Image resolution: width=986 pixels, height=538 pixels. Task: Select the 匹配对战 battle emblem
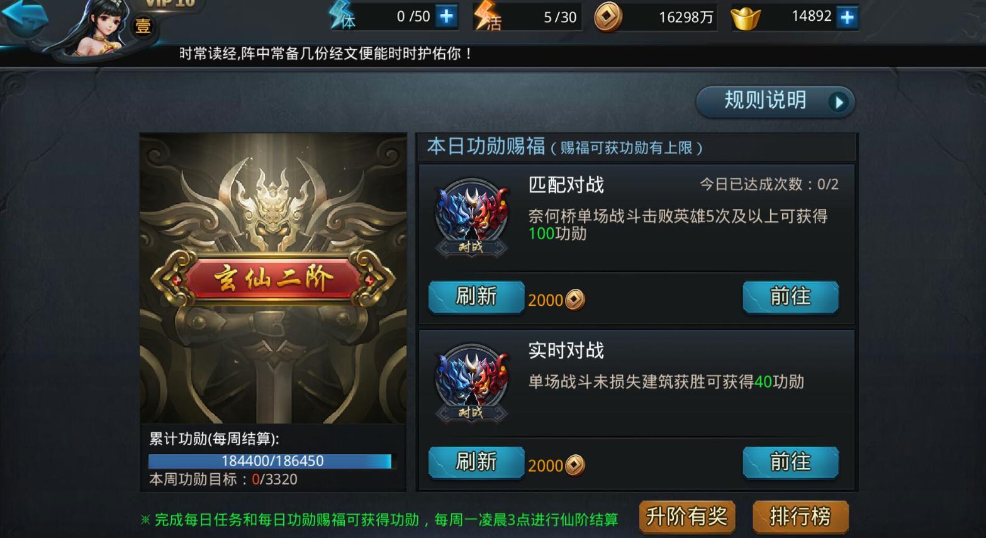[x=472, y=217]
